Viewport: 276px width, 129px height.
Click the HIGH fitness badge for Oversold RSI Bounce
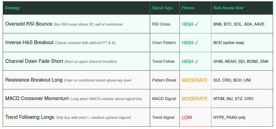190,24
